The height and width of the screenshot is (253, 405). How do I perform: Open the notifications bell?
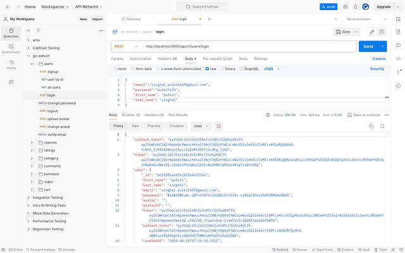(x=356, y=7)
